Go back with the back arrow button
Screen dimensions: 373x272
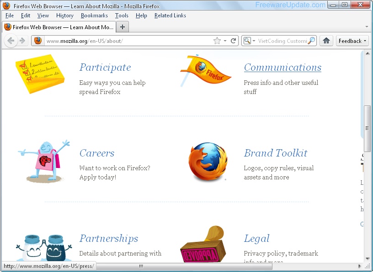11,41
